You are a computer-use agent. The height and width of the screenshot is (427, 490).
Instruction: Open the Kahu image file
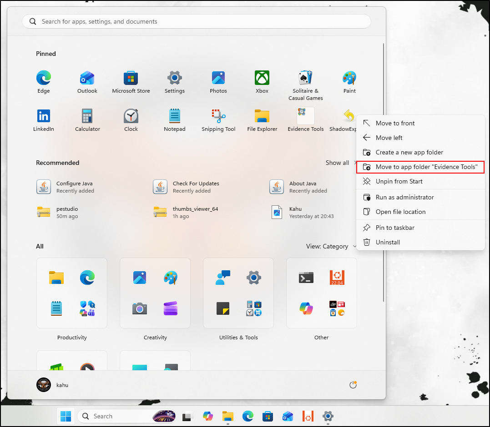click(302, 213)
